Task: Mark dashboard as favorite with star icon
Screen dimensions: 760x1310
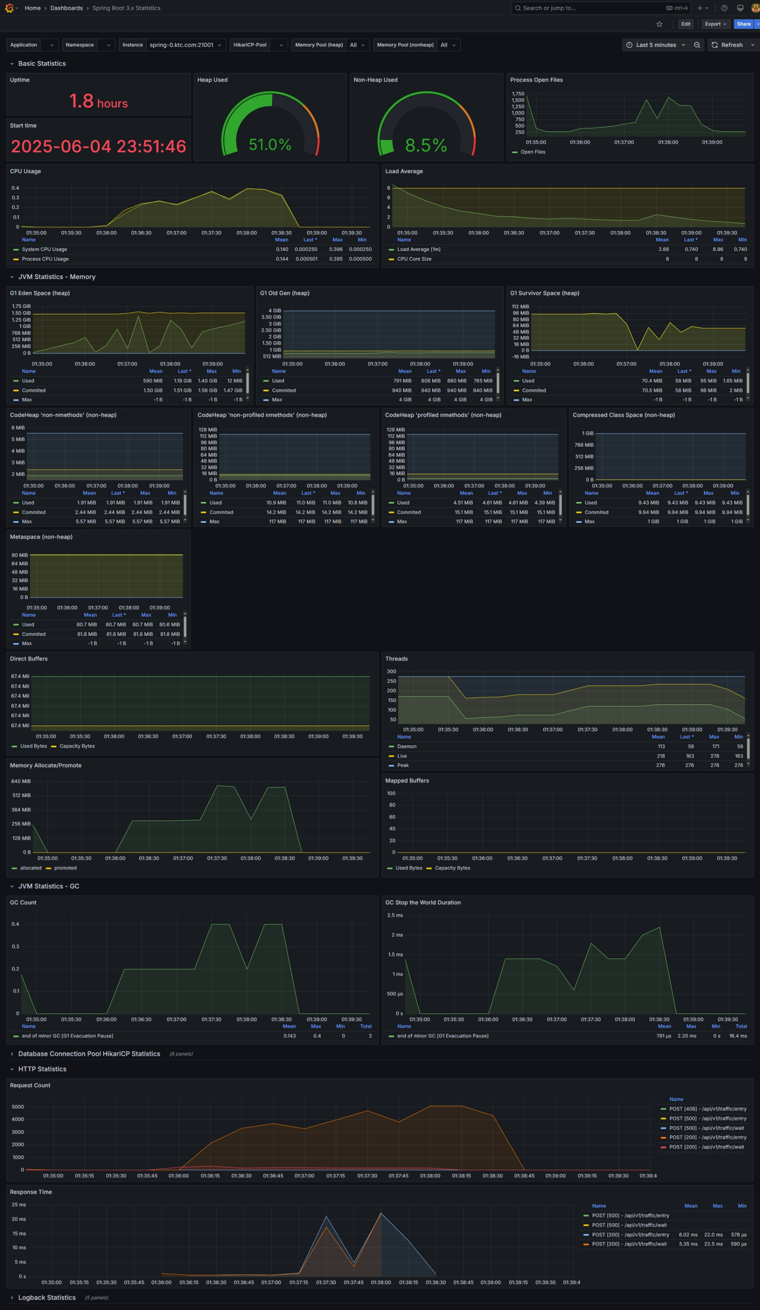Action: tap(659, 24)
